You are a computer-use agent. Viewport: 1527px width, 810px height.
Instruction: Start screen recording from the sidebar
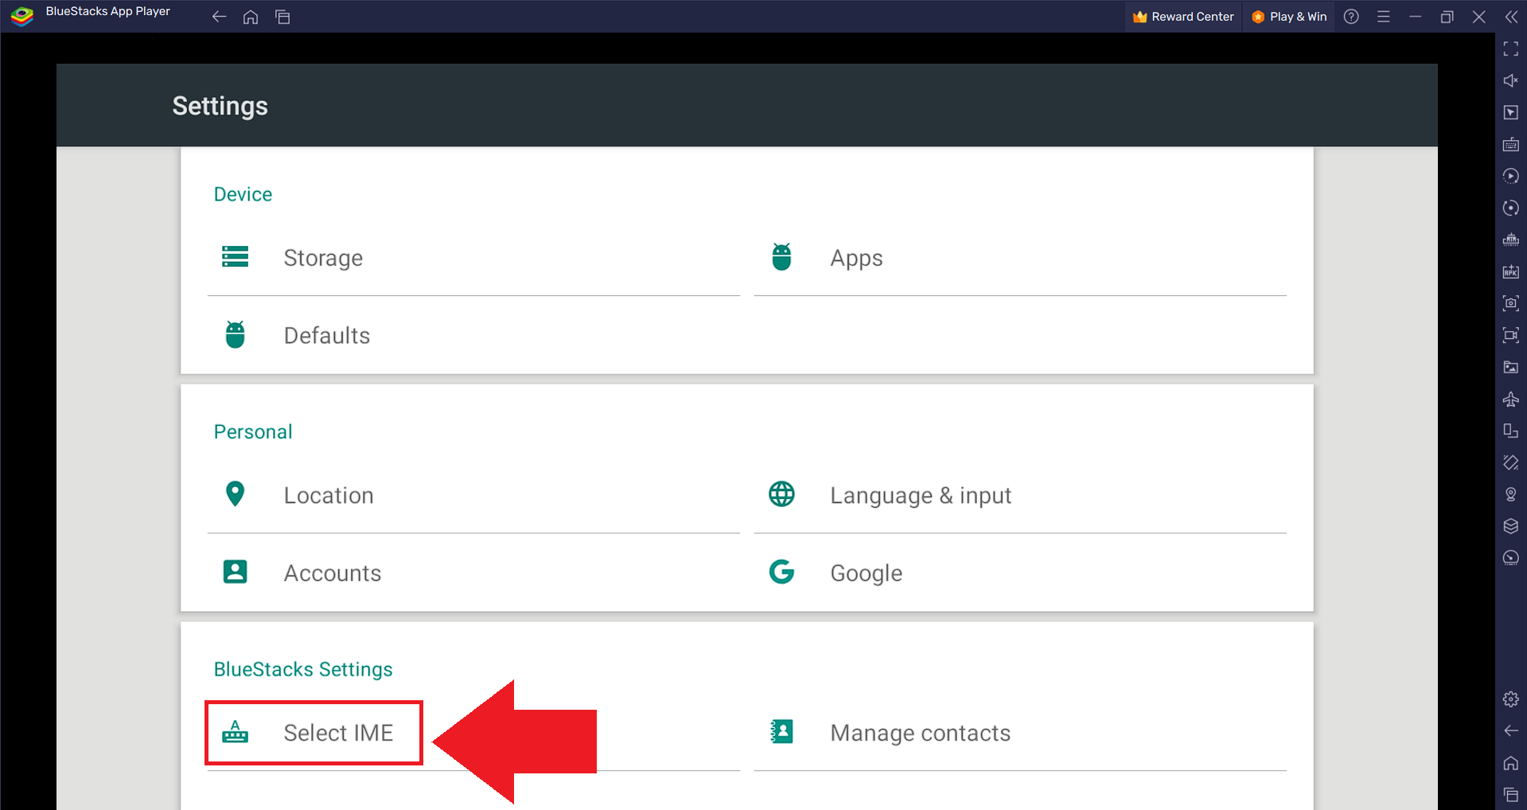[x=1510, y=335]
